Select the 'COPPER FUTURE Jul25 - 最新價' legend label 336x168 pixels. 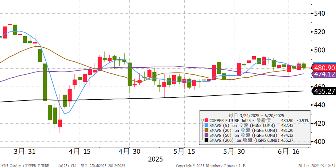[x=240, y=121]
